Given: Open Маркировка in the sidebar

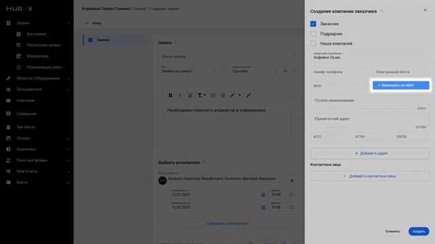Looking at the screenshot, I should click(x=37, y=56).
